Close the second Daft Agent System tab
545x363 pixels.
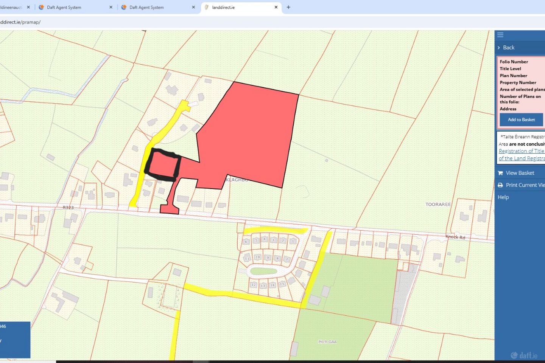[193, 7]
